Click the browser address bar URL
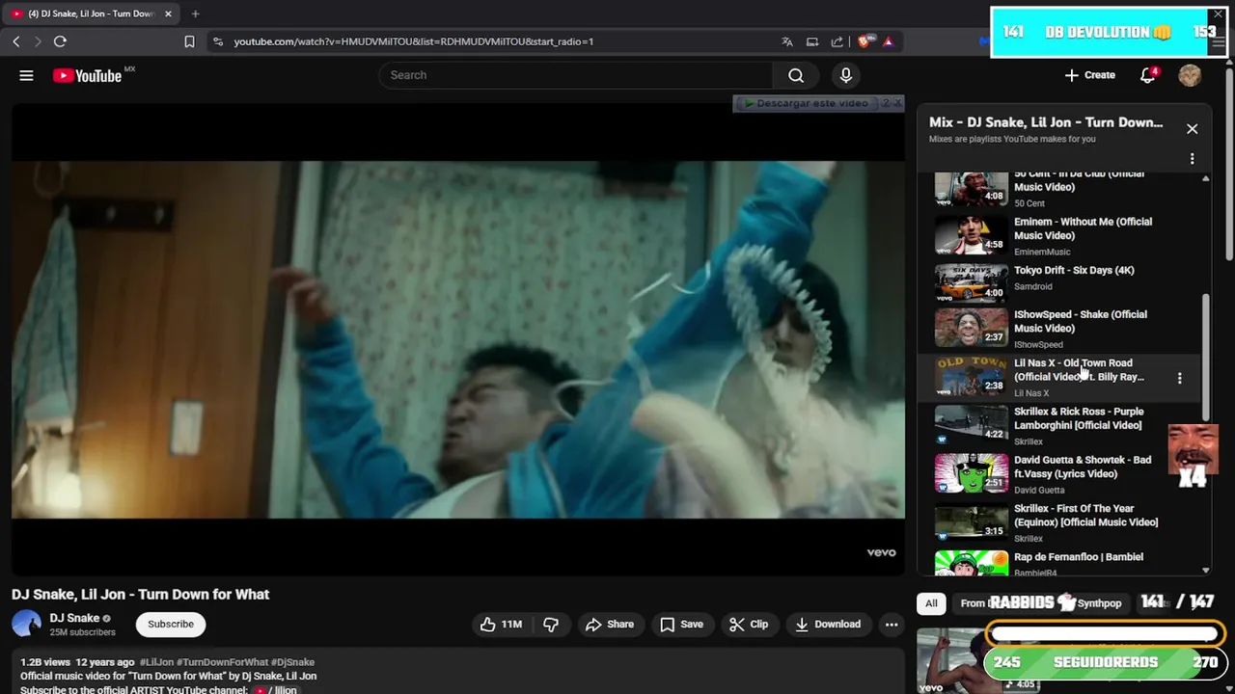This screenshot has height=694, width=1235. click(413, 41)
